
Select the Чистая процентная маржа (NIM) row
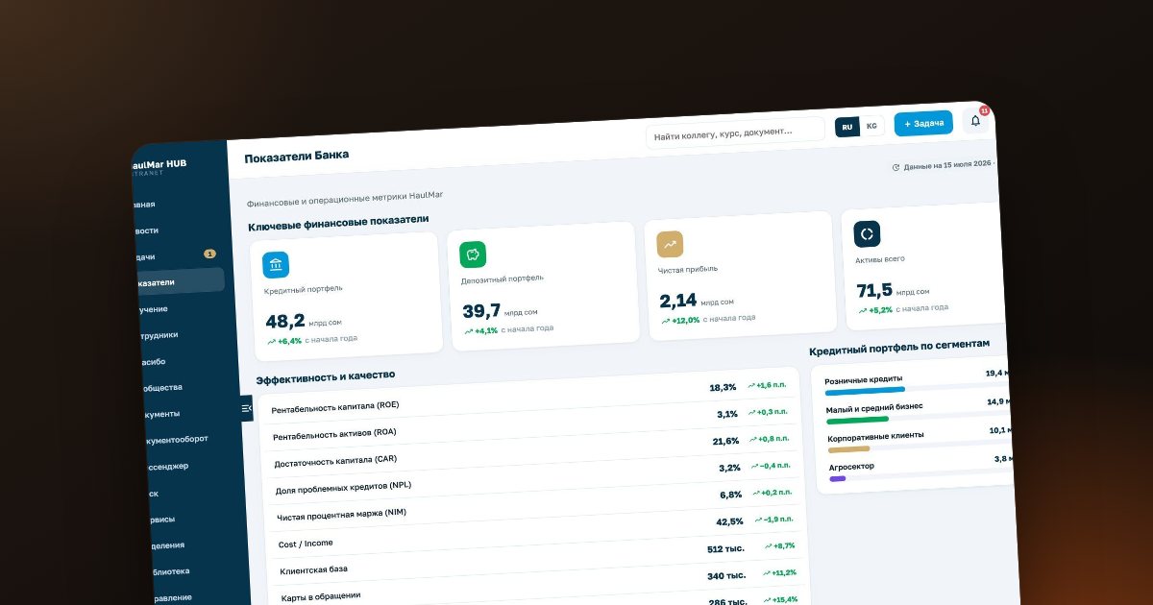[537, 504]
